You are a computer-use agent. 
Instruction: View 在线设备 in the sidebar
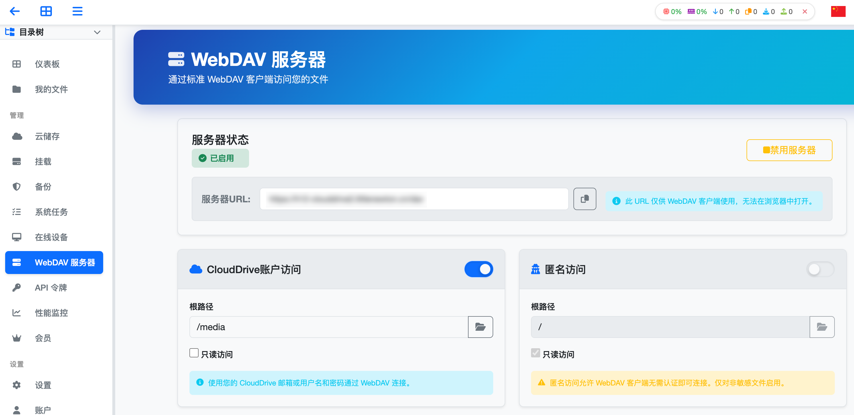click(x=51, y=237)
